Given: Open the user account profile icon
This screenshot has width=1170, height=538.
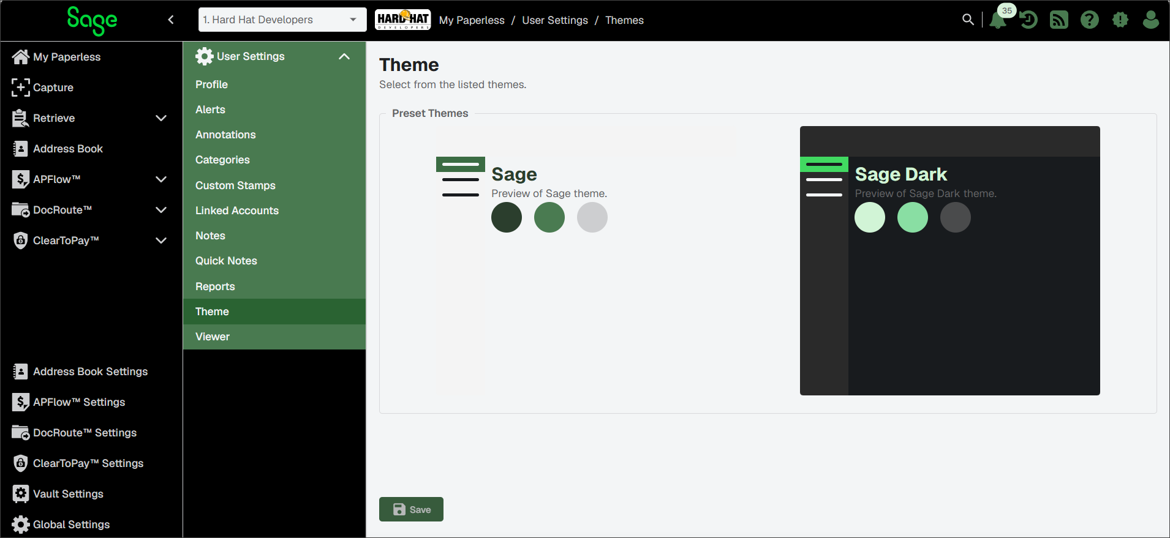Looking at the screenshot, I should coord(1151,20).
